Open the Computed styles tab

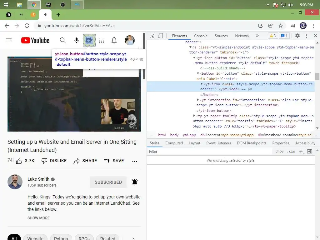pyautogui.click(x=174, y=143)
